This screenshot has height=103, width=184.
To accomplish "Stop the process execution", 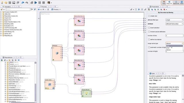I will [x=43, y=3].
